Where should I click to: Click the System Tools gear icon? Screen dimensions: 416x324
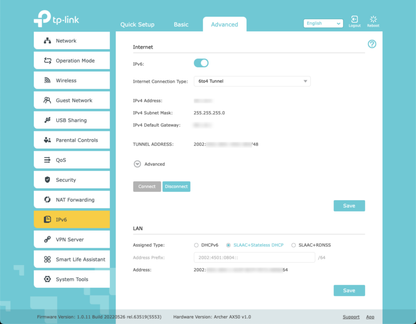[x=48, y=279]
